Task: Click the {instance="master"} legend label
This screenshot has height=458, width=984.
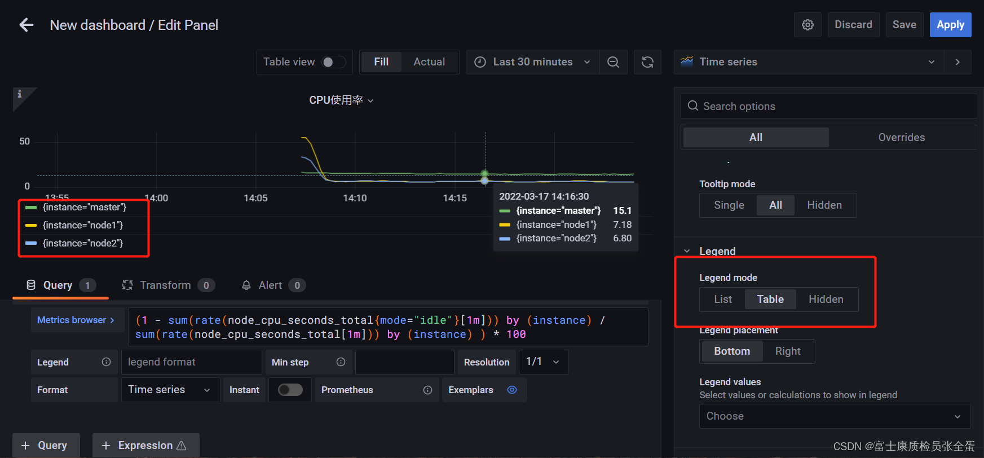Action: [85, 208]
